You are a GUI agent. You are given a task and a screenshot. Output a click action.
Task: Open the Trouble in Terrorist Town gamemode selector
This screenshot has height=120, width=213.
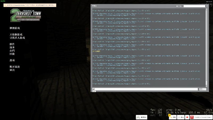pos(201,117)
